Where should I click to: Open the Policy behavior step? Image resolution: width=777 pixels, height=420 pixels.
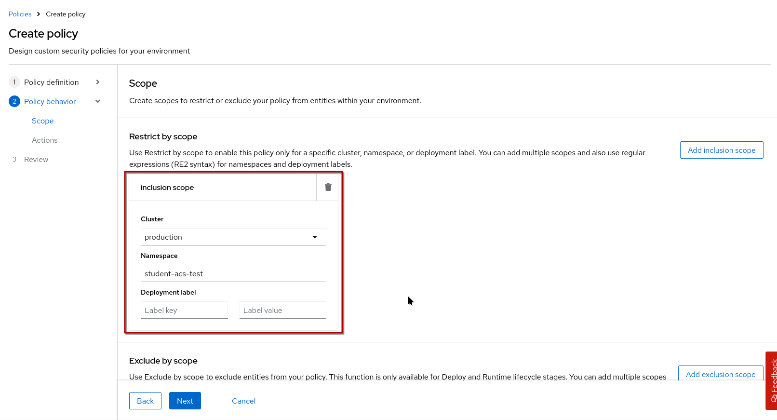50,101
